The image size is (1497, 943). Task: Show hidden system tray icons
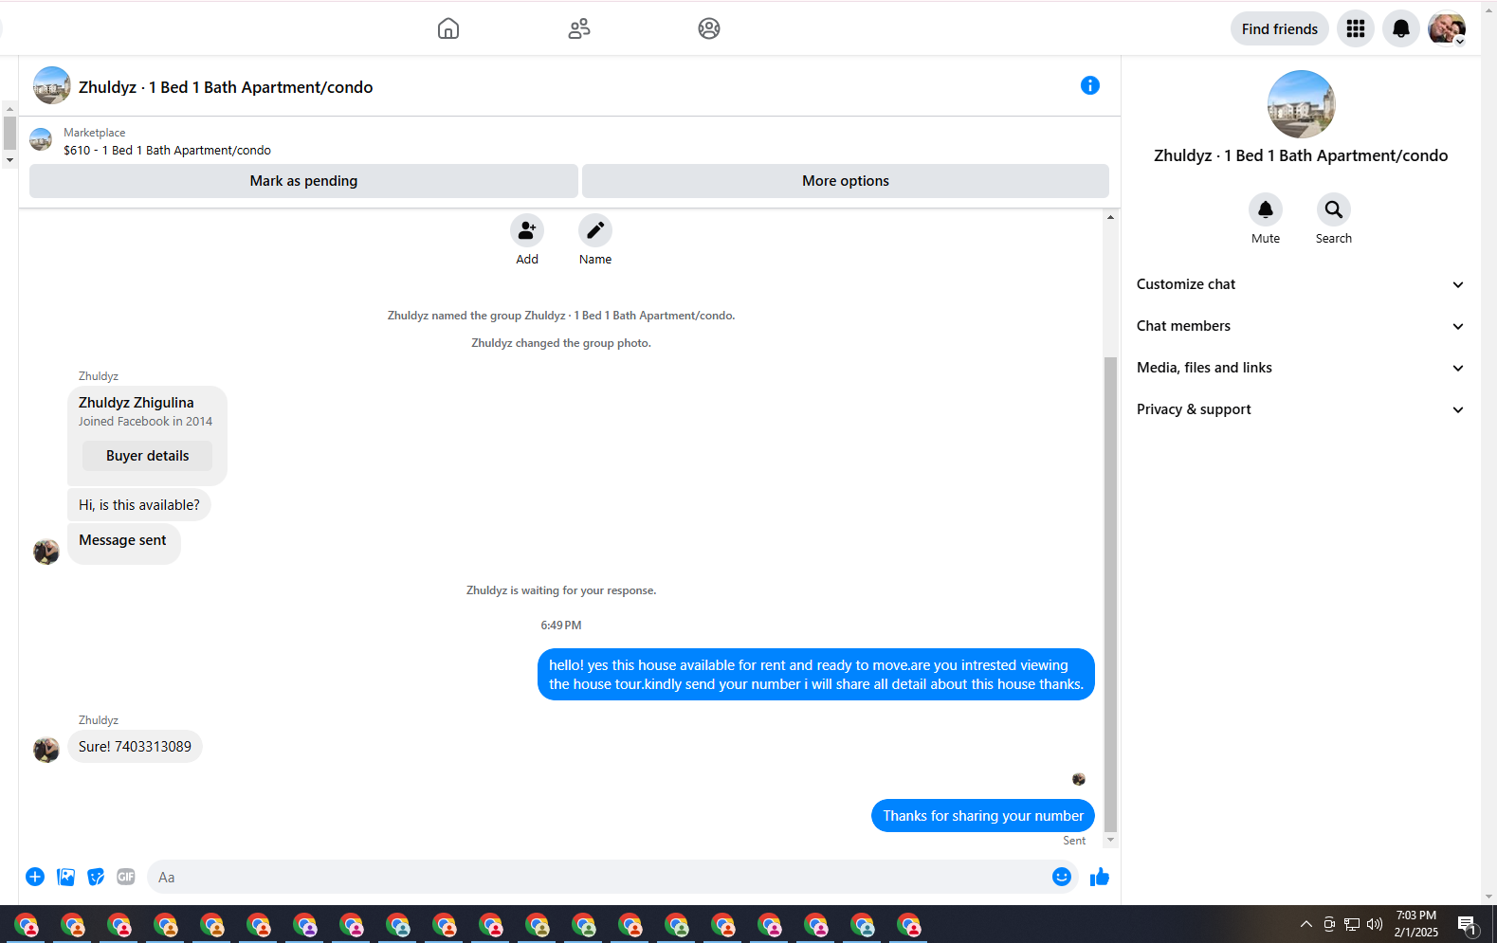(x=1306, y=924)
